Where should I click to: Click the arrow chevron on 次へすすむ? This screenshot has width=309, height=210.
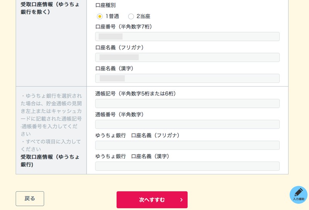pos(181,200)
